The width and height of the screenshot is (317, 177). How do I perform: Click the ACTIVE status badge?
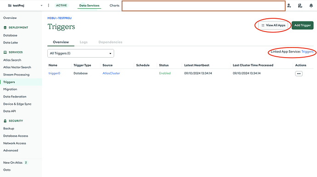62,5
